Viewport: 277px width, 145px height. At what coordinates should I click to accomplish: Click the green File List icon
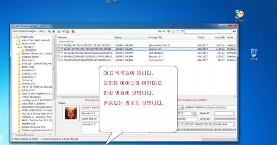click(168, 31)
